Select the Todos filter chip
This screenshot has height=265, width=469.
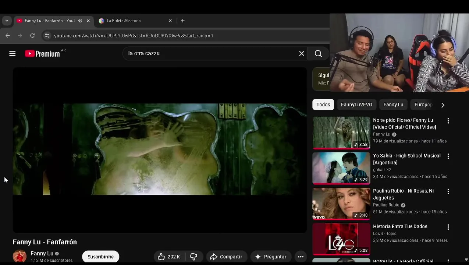pyautogui.click(x=323, y=105)
